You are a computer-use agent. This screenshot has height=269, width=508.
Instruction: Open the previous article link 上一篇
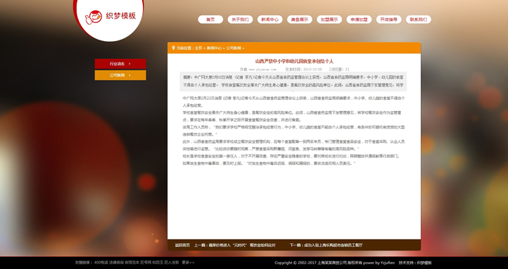(235, 245)
